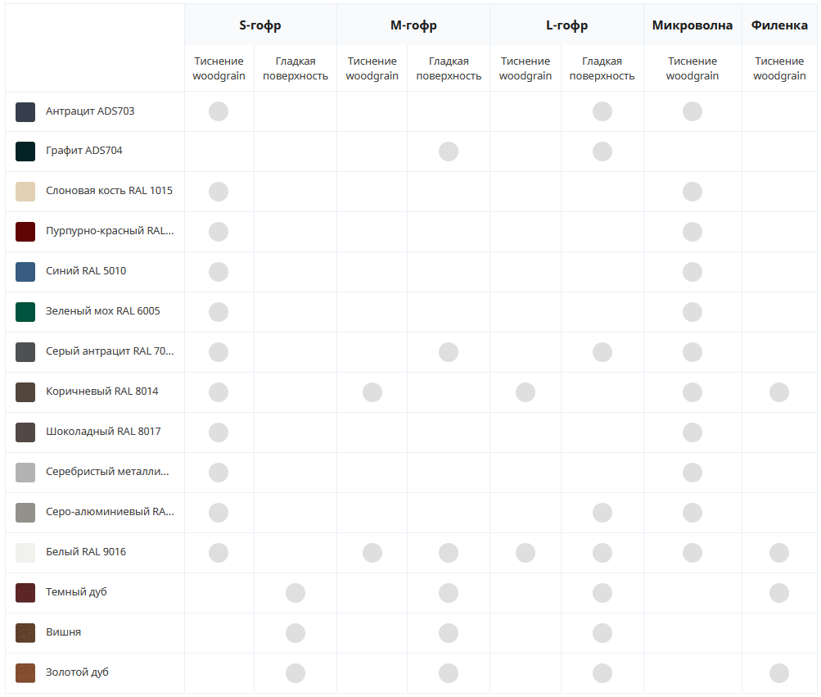The image size is (821, 697).
Task: Click the L-гофр column header
Action: (566, 25)
